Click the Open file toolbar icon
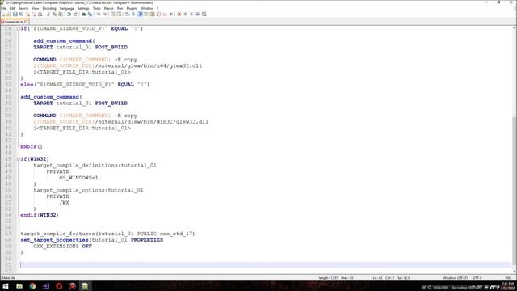This screenshot has height=291, width=517. (9, 15)
